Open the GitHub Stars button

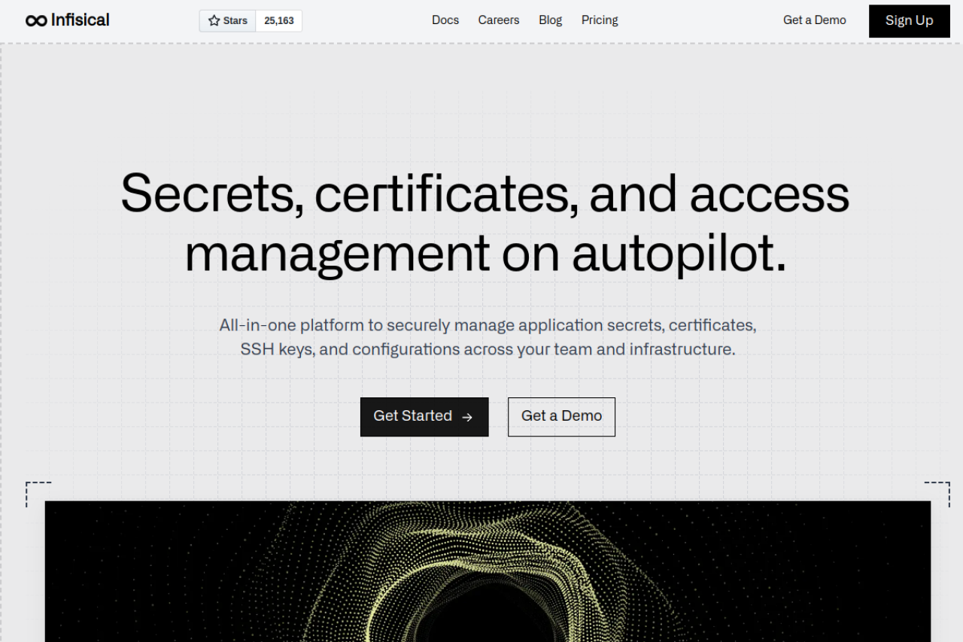228,21
